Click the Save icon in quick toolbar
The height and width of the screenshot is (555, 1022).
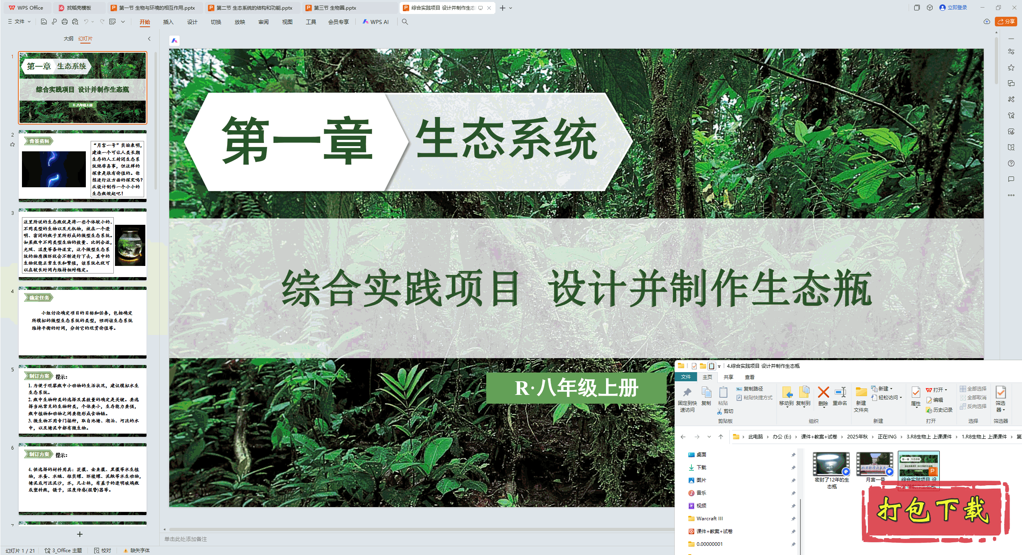[44, 22]
